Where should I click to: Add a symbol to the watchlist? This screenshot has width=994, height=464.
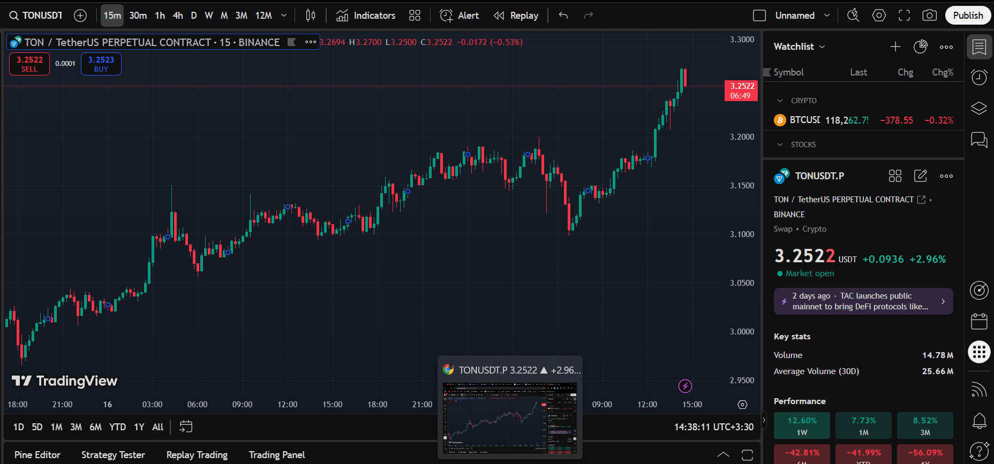[895, 47]
